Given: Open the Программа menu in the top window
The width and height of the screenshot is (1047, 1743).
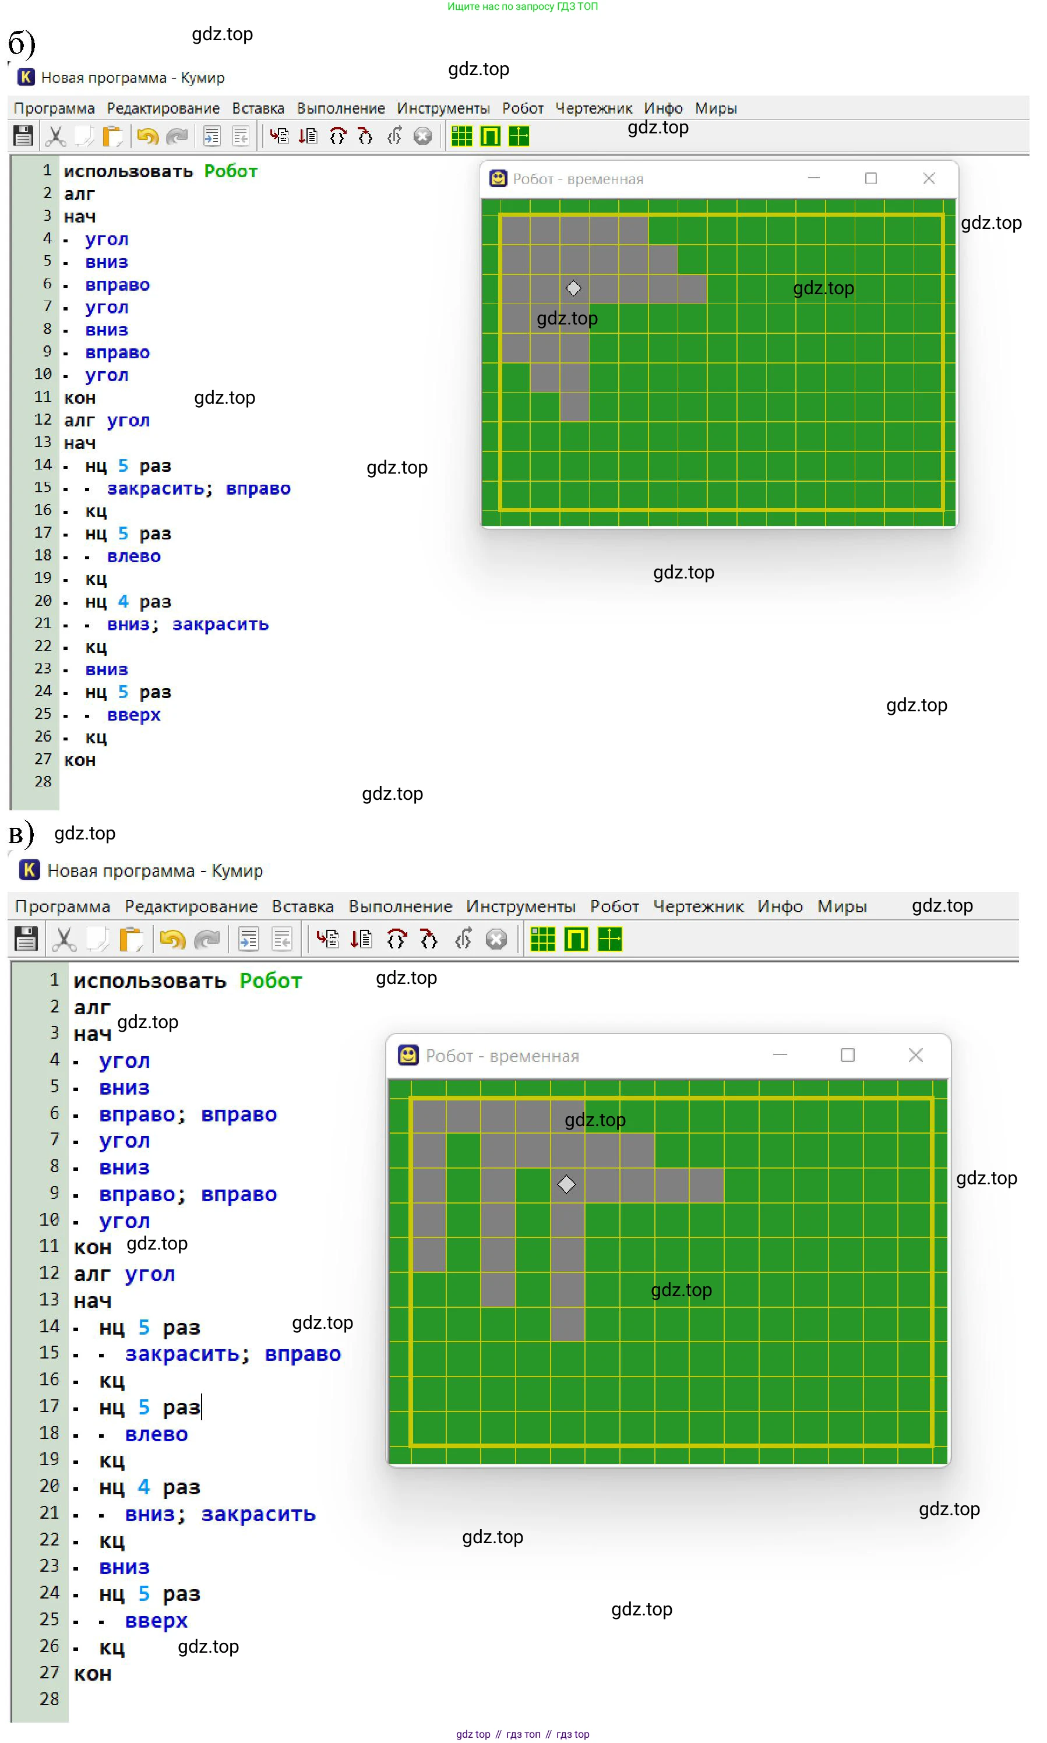Looking at the screenshot, I should (54, 108).
